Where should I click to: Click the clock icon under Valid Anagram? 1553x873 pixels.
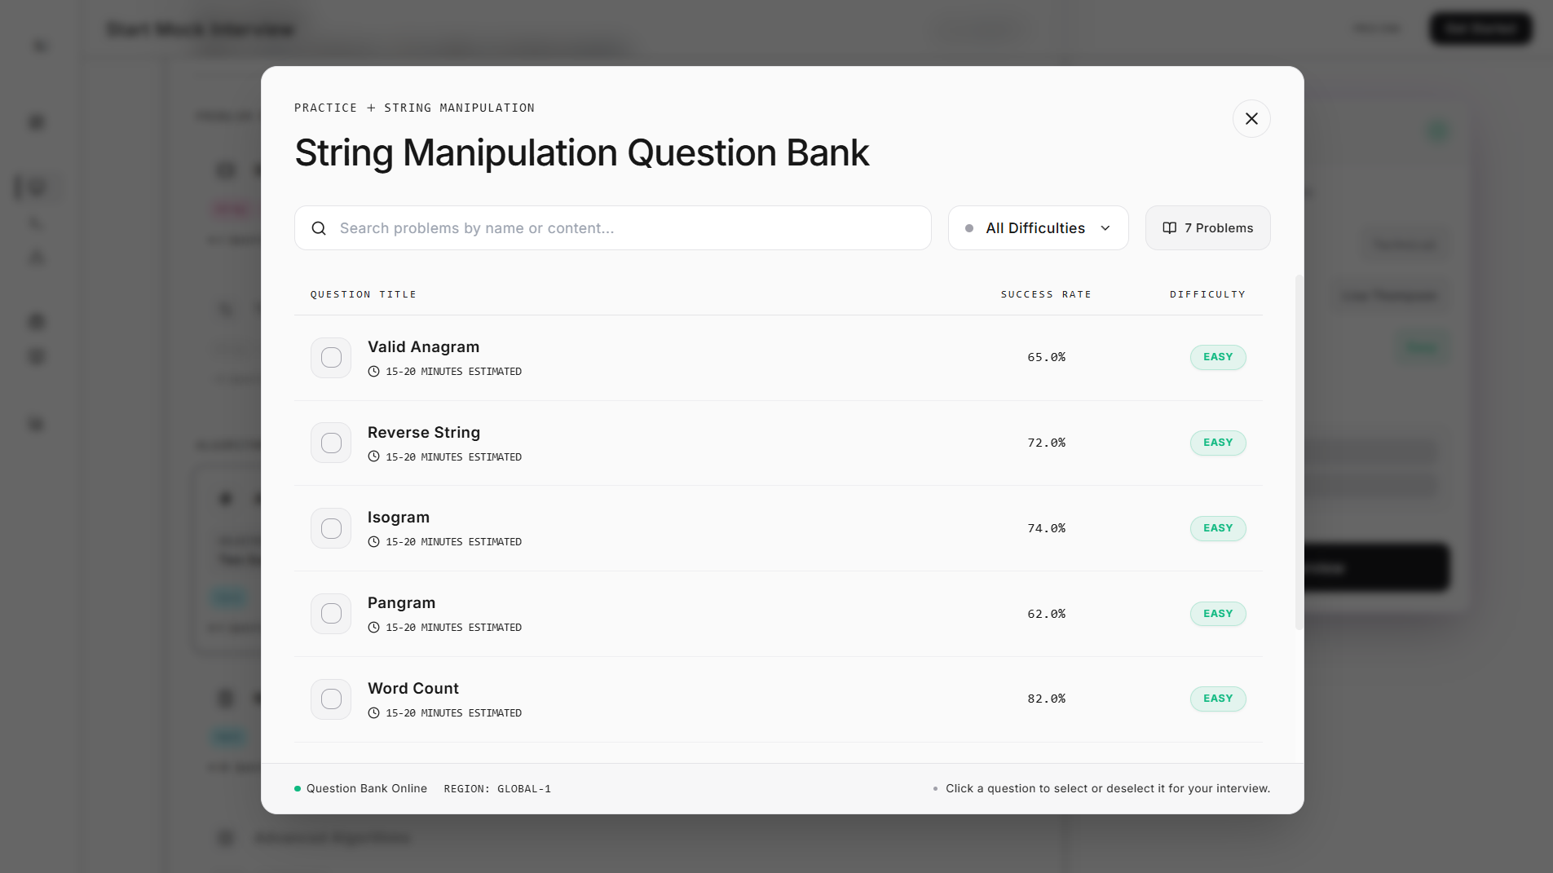tap(373, 372)
